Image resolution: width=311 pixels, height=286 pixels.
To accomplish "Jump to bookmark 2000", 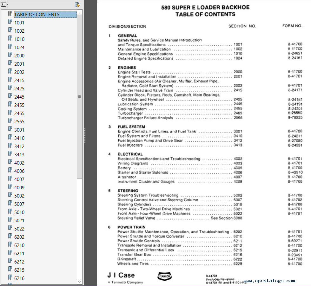I will [19, 56].
